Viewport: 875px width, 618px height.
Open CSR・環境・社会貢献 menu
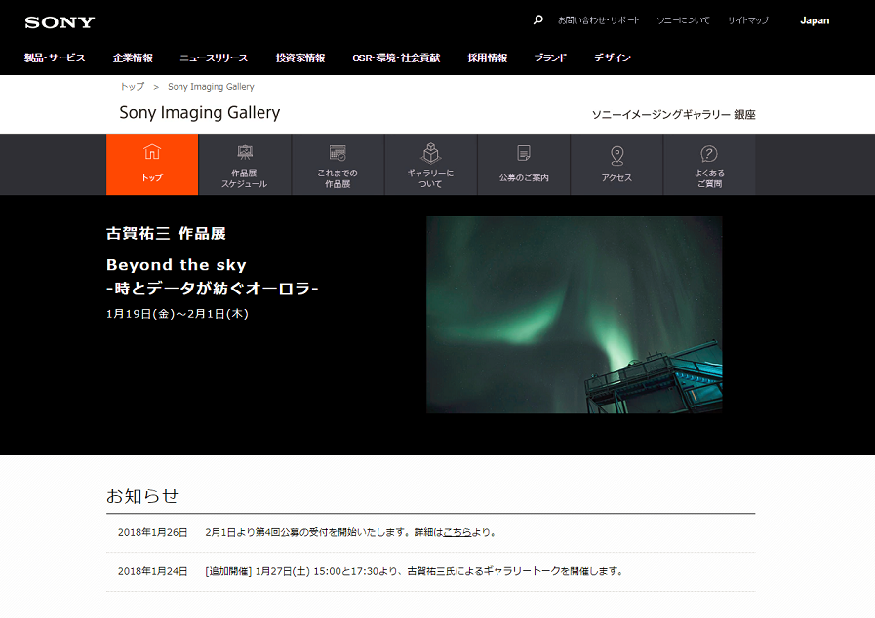(x=396, y=58)
